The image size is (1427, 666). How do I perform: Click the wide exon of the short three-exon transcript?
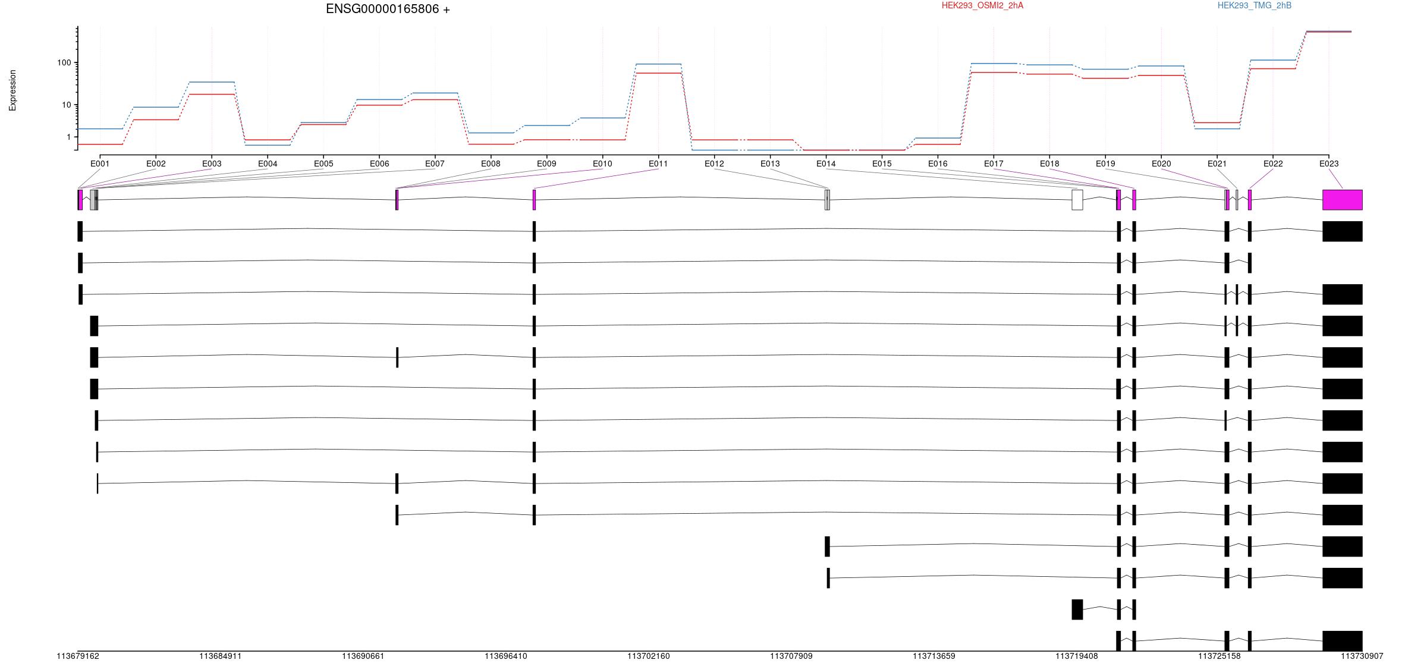coord(1077,610)
